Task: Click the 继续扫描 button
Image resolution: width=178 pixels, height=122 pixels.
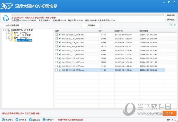Action: 171,15
